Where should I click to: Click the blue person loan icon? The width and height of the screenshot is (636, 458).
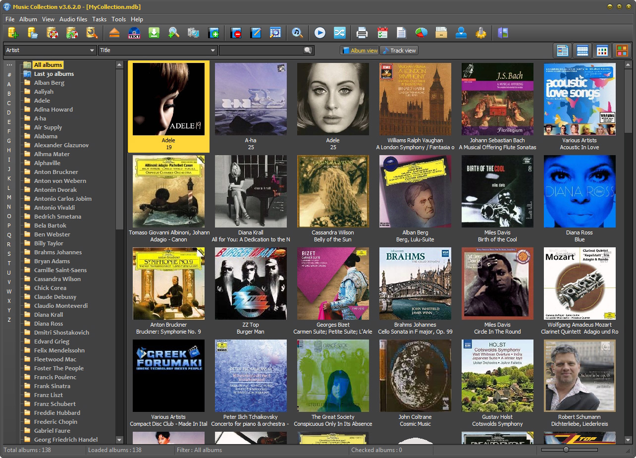click(x=461, y=33)
